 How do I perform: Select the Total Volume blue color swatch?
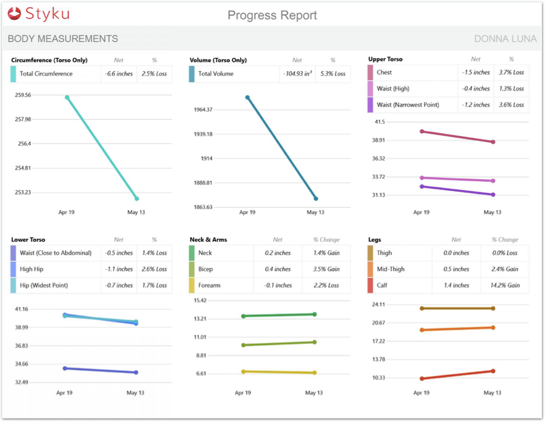192,74
